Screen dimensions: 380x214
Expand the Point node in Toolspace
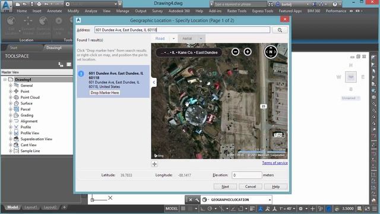pos(11,91)
